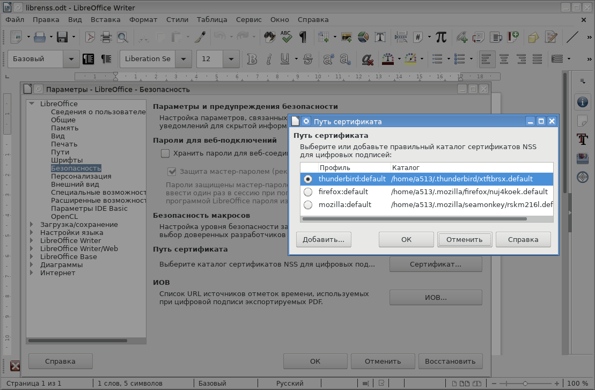Click the Save document icon

click(62, 37)
